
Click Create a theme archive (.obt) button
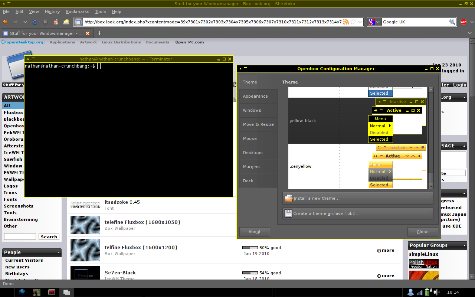358,213
